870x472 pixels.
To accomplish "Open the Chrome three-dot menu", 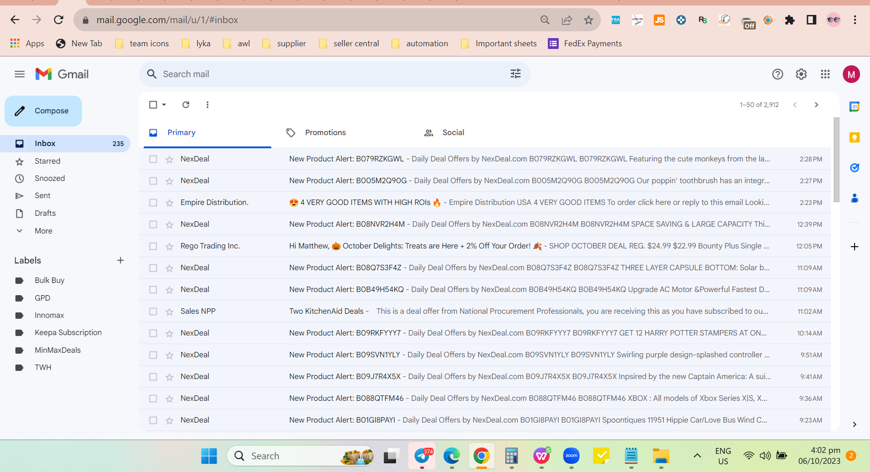I will pos(855,20).
